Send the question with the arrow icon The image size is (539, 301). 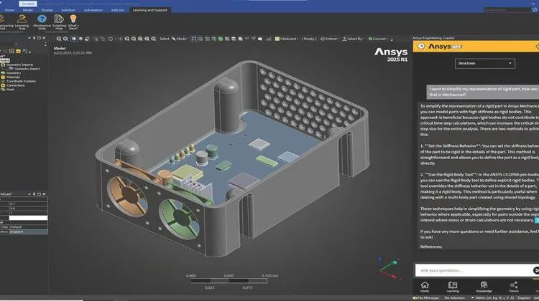coord(535,270)
